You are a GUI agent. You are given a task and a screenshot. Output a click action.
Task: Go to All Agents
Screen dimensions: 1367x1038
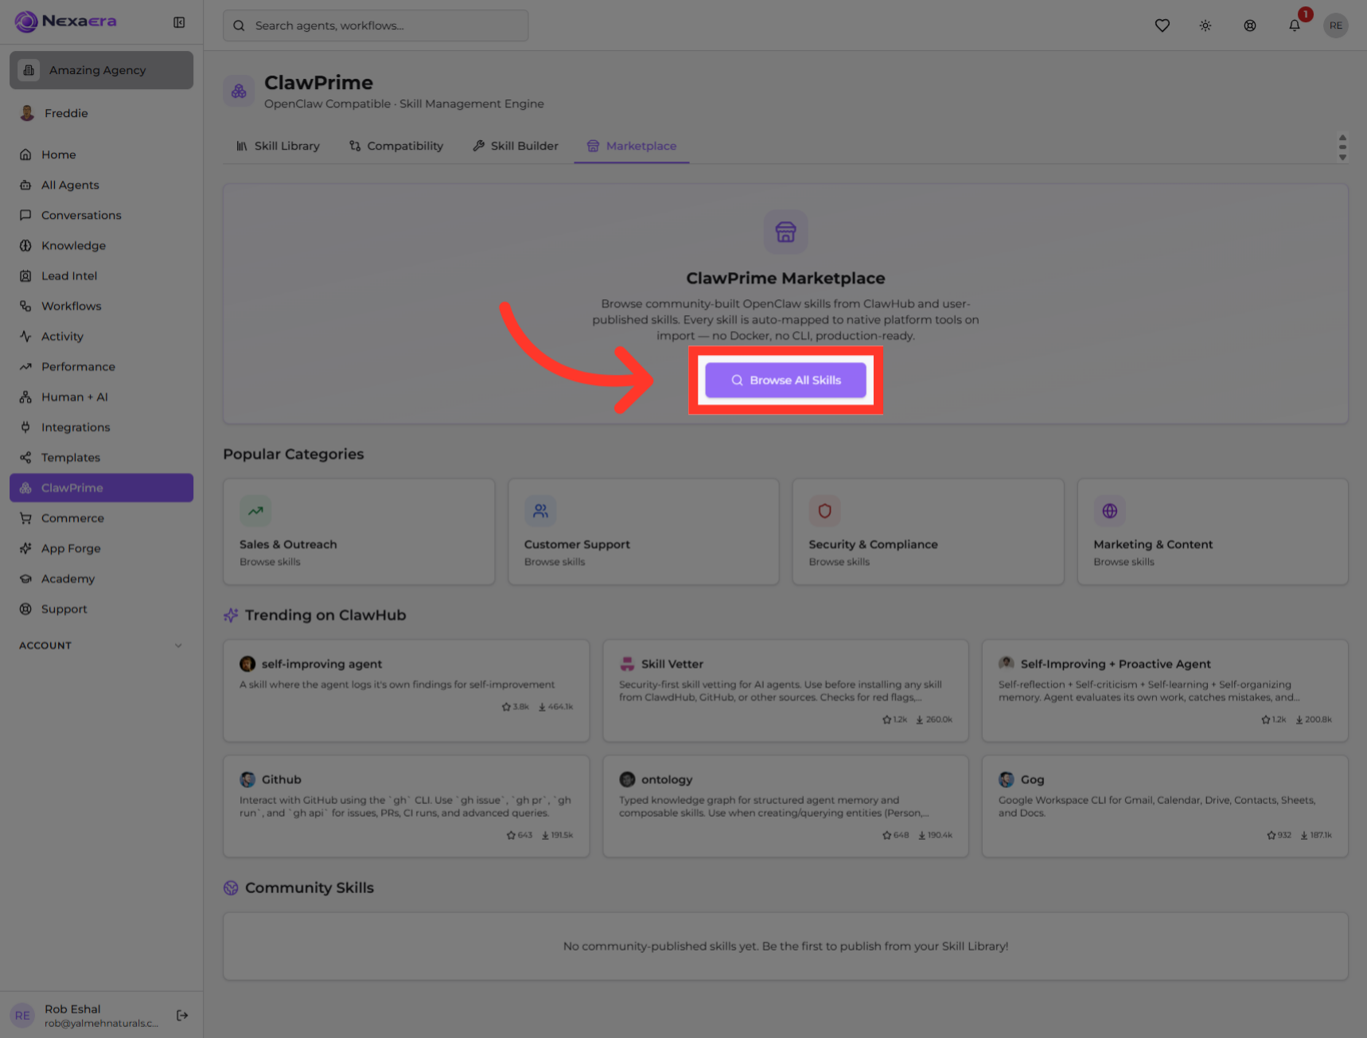[x=101, y=185]
